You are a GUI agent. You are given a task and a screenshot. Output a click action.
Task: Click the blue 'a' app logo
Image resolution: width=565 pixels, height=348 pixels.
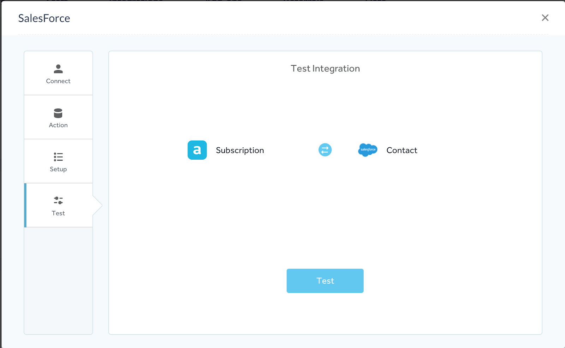click(197, 150)
